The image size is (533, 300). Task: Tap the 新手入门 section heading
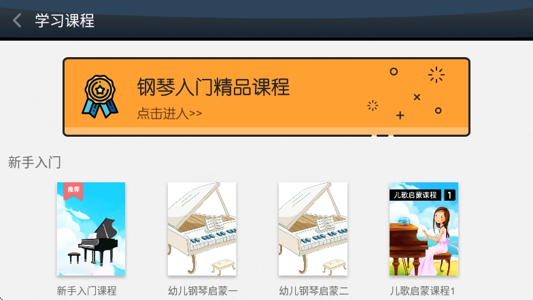tap(34, 162)
